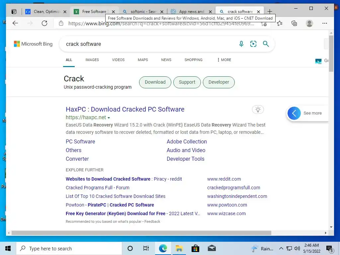
Task: Open Cracked Programs Full - Forum link
Action: pos(97,188)
